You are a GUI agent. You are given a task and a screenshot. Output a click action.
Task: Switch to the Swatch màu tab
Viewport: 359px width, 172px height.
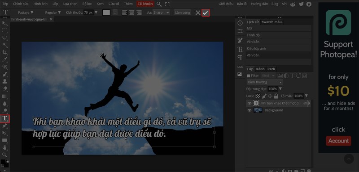pyautogui.click(x=271, y=22)
